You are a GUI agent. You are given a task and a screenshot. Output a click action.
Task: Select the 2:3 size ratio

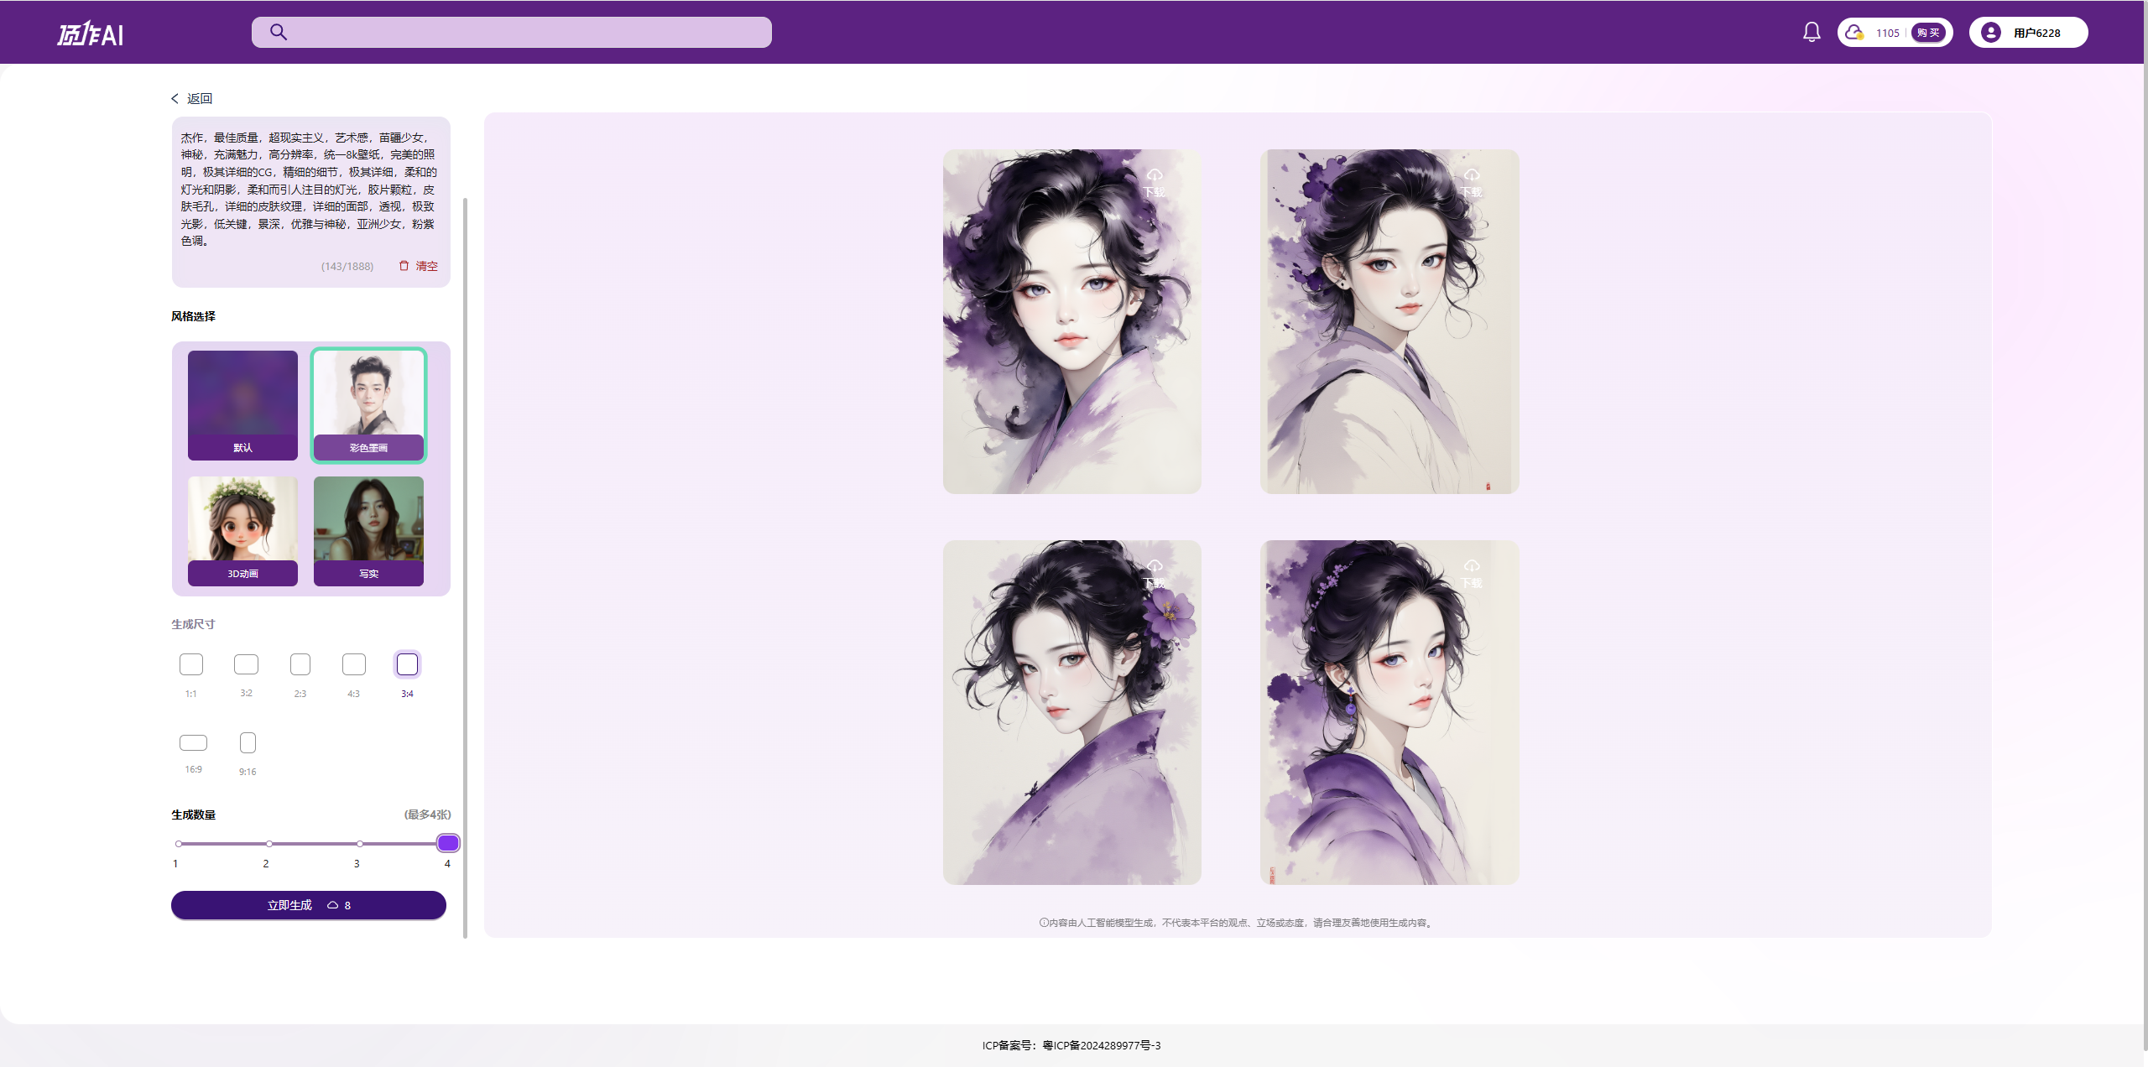300,665
